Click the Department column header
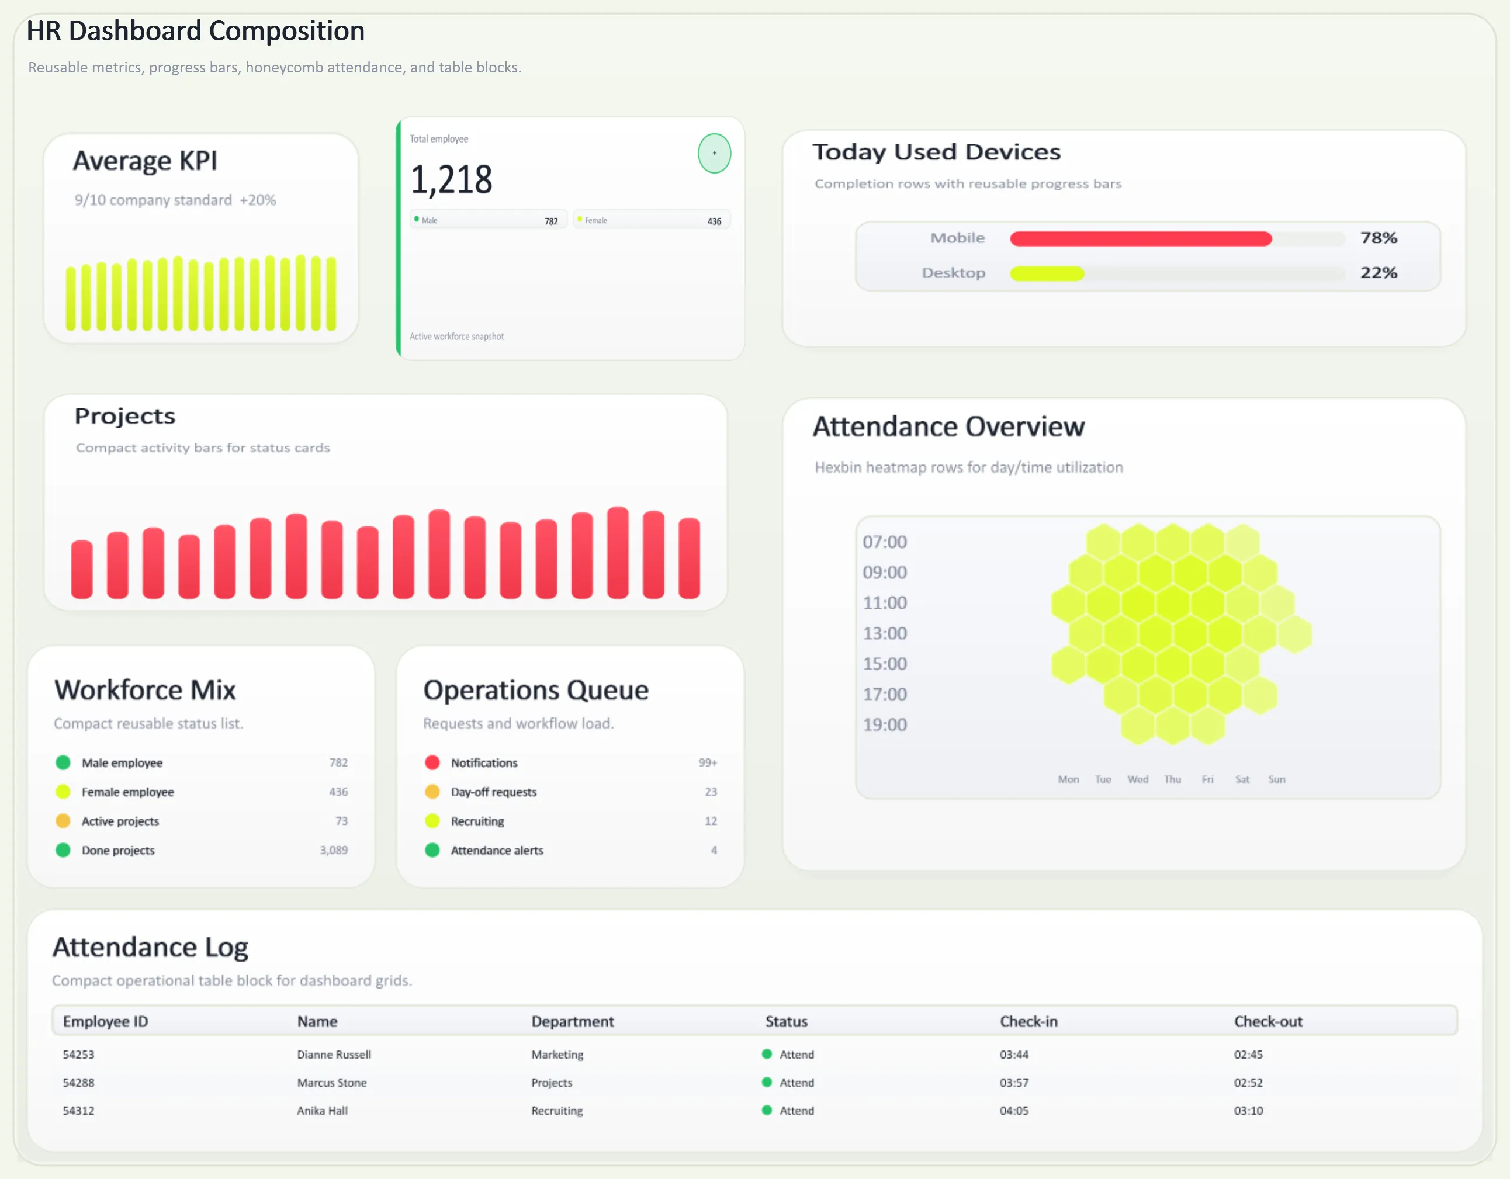 pos(573,1021)
